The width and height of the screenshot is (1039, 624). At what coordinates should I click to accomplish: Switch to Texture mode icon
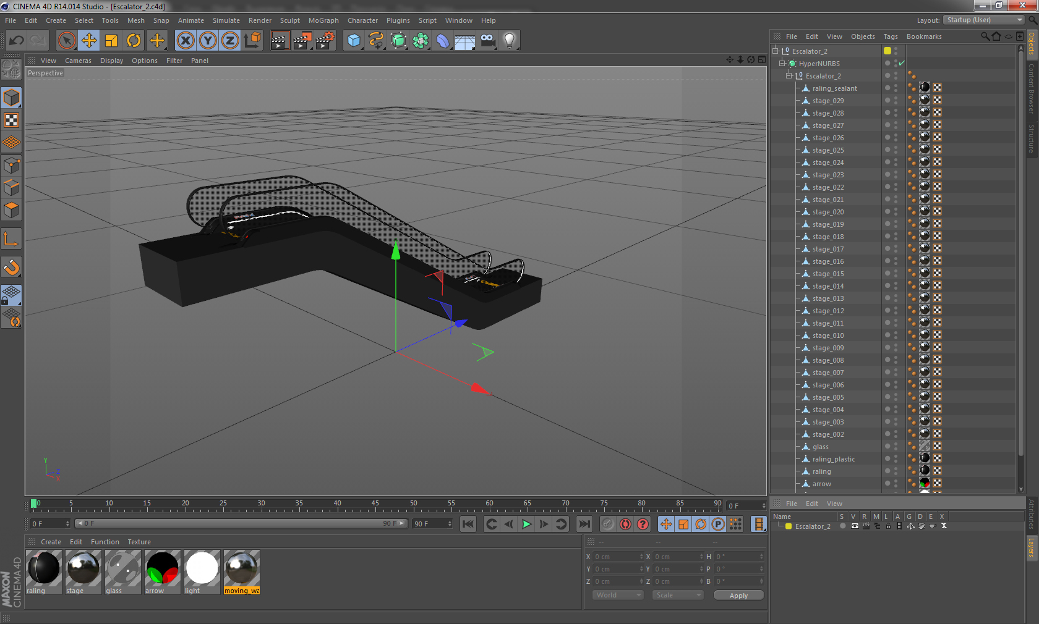[x=12, y=120]
